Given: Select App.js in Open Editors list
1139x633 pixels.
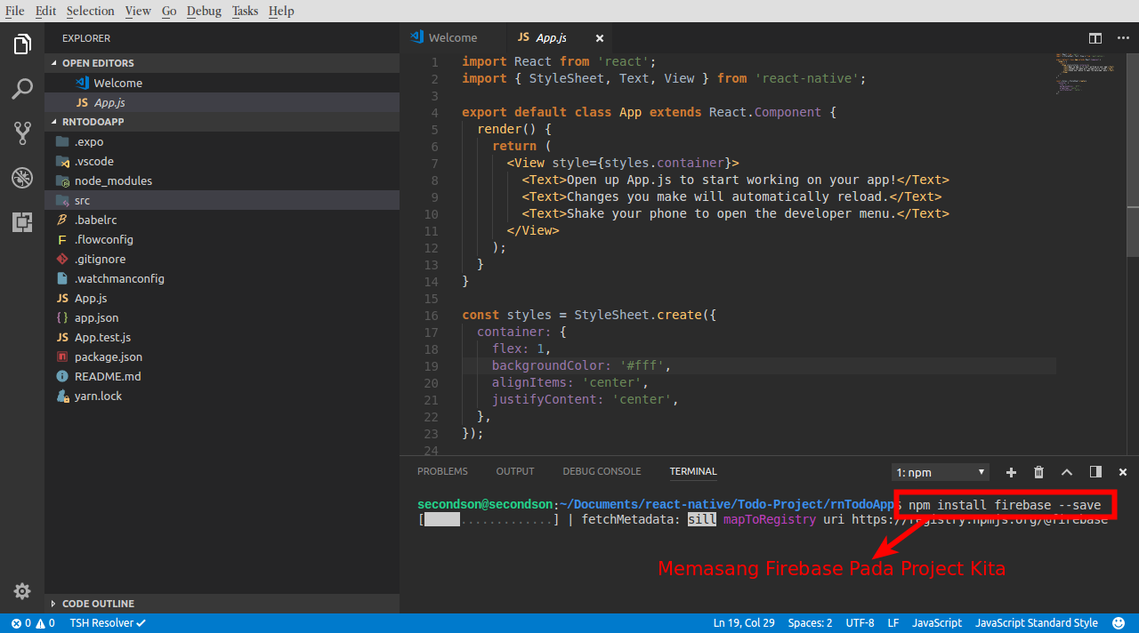Looking at the screenshot, I should coord(222,102).
